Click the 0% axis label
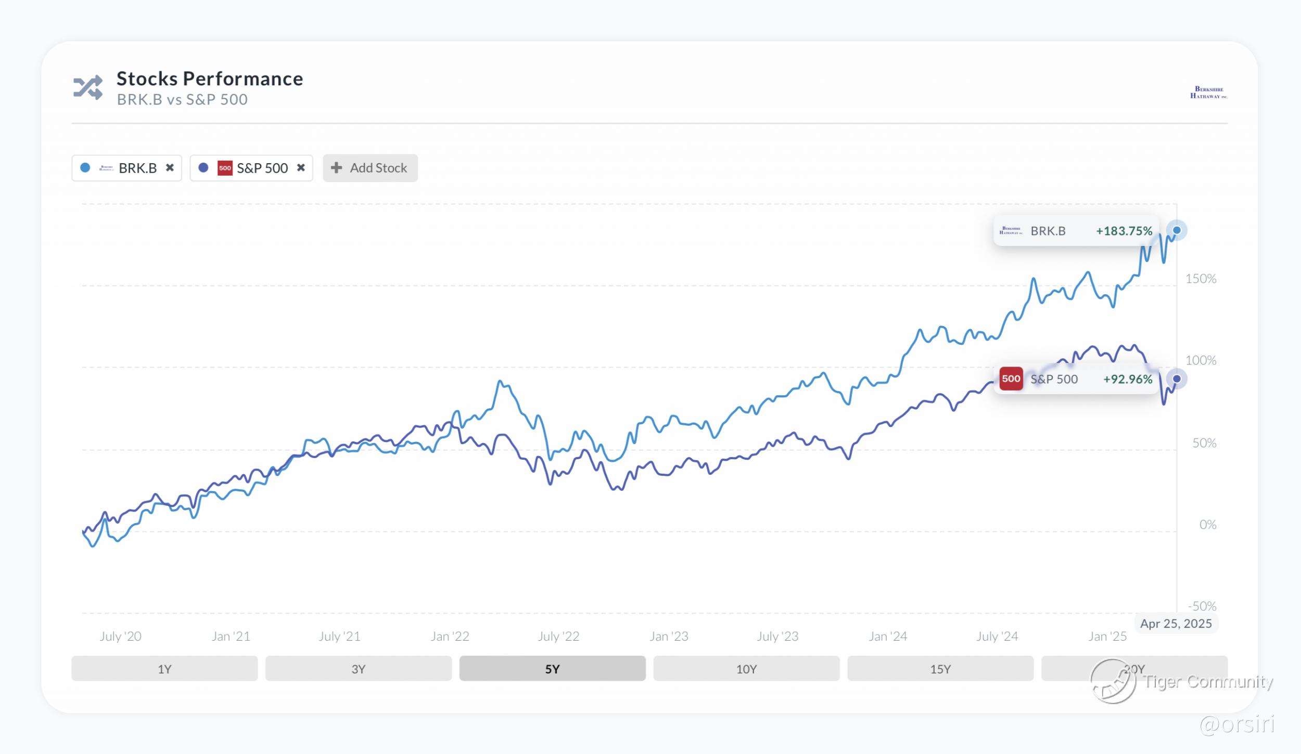This screenshot has height=754, width=1301. [x=1208, y=525]
